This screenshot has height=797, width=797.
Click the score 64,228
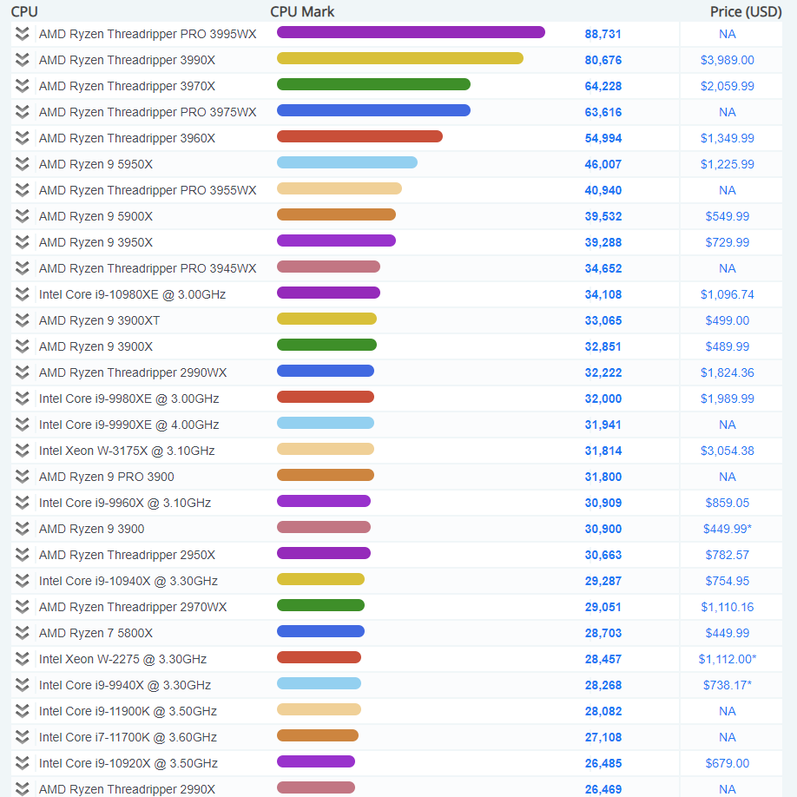pyautogui.click(x=603, y=86)
